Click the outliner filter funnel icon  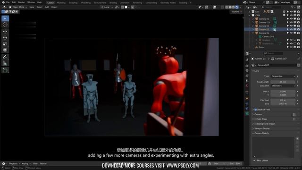[x=292, y=7]
